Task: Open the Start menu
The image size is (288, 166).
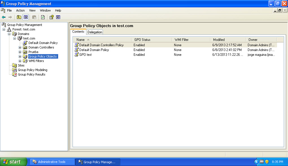Action: click(x=13, y=162)
